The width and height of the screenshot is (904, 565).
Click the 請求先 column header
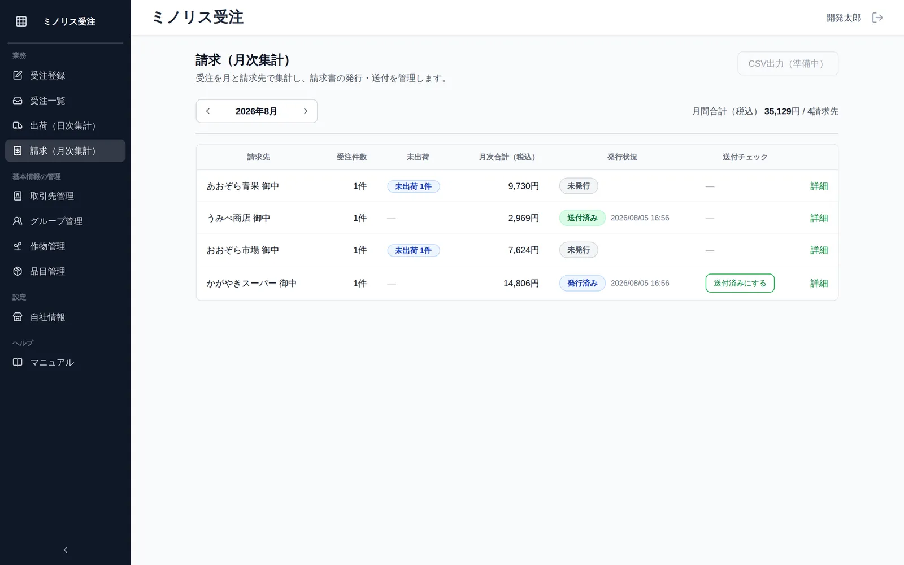258,157
